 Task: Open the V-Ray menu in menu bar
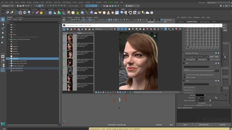(110, 2)
